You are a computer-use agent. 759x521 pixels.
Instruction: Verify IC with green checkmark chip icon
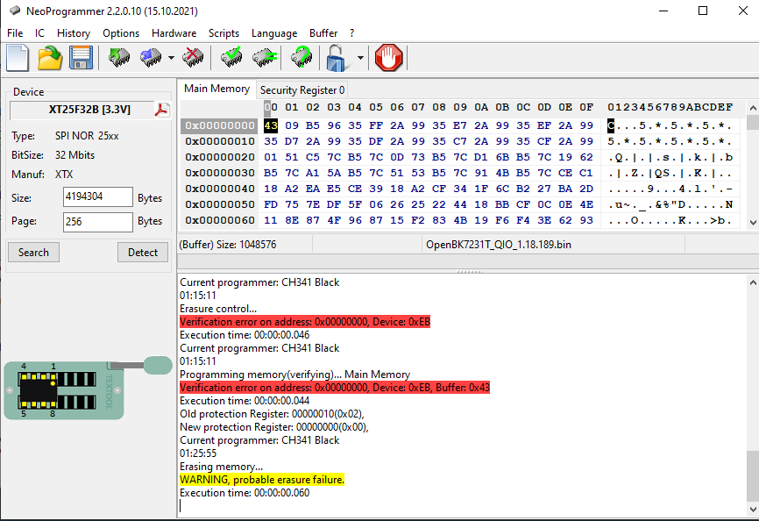(231, 58)
